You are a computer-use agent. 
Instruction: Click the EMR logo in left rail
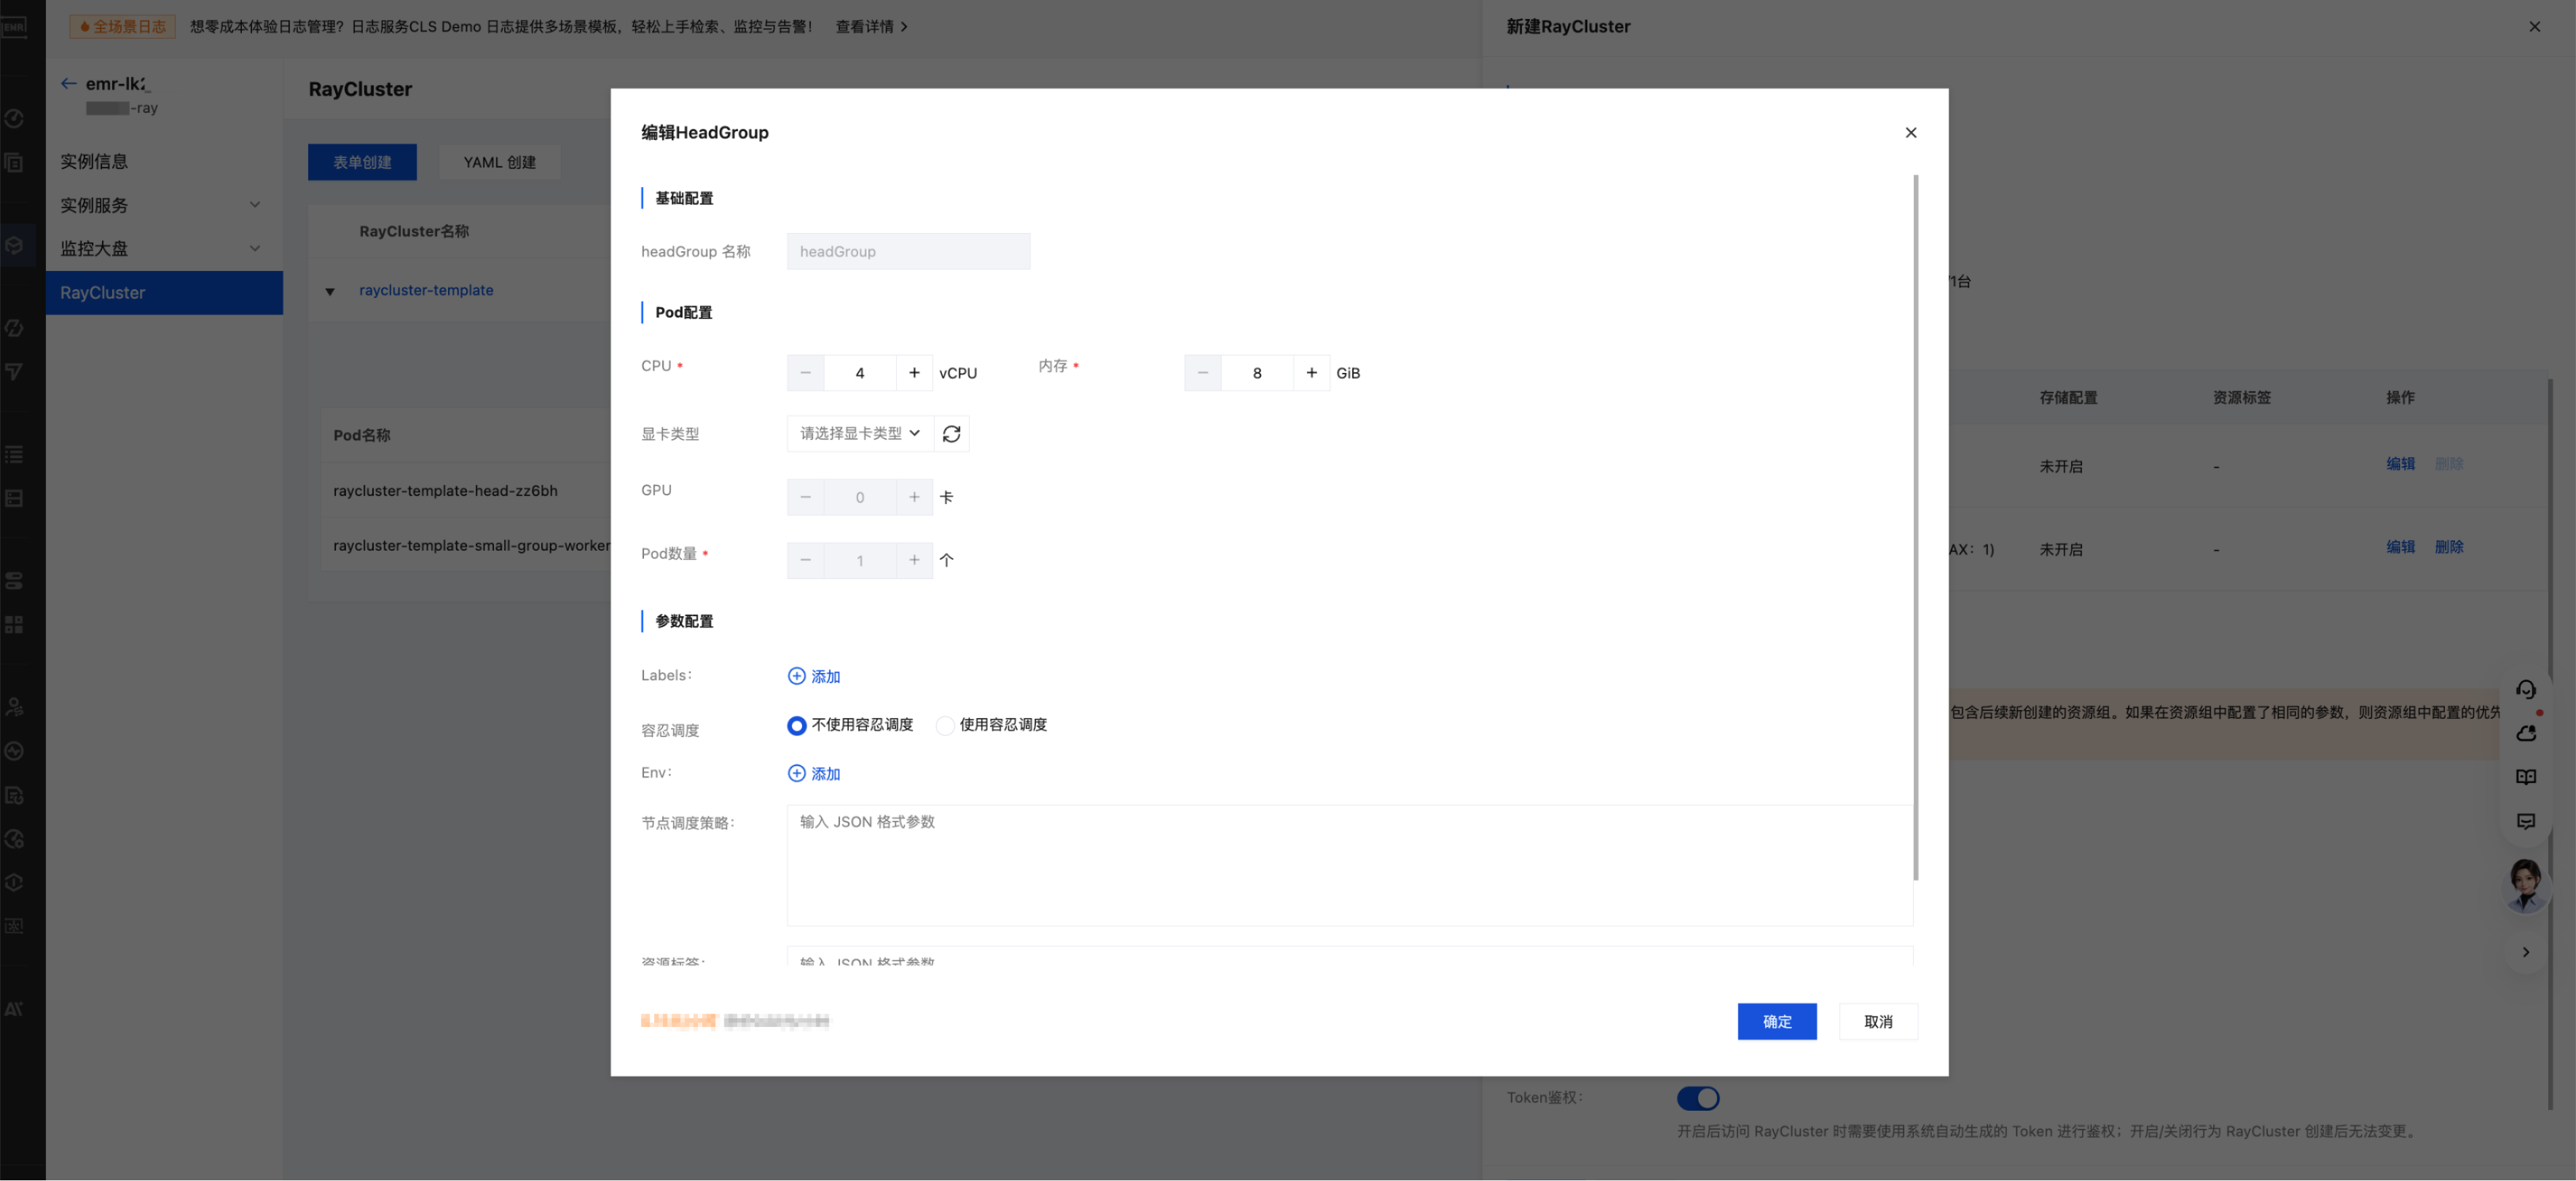14,27
